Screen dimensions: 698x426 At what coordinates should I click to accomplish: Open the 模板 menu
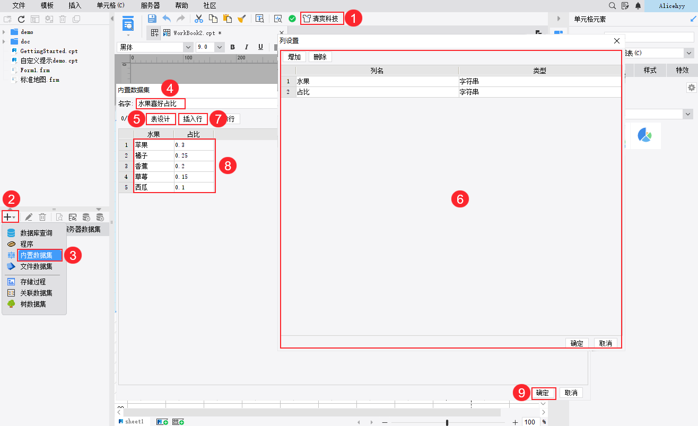click(x=47, y=5)
